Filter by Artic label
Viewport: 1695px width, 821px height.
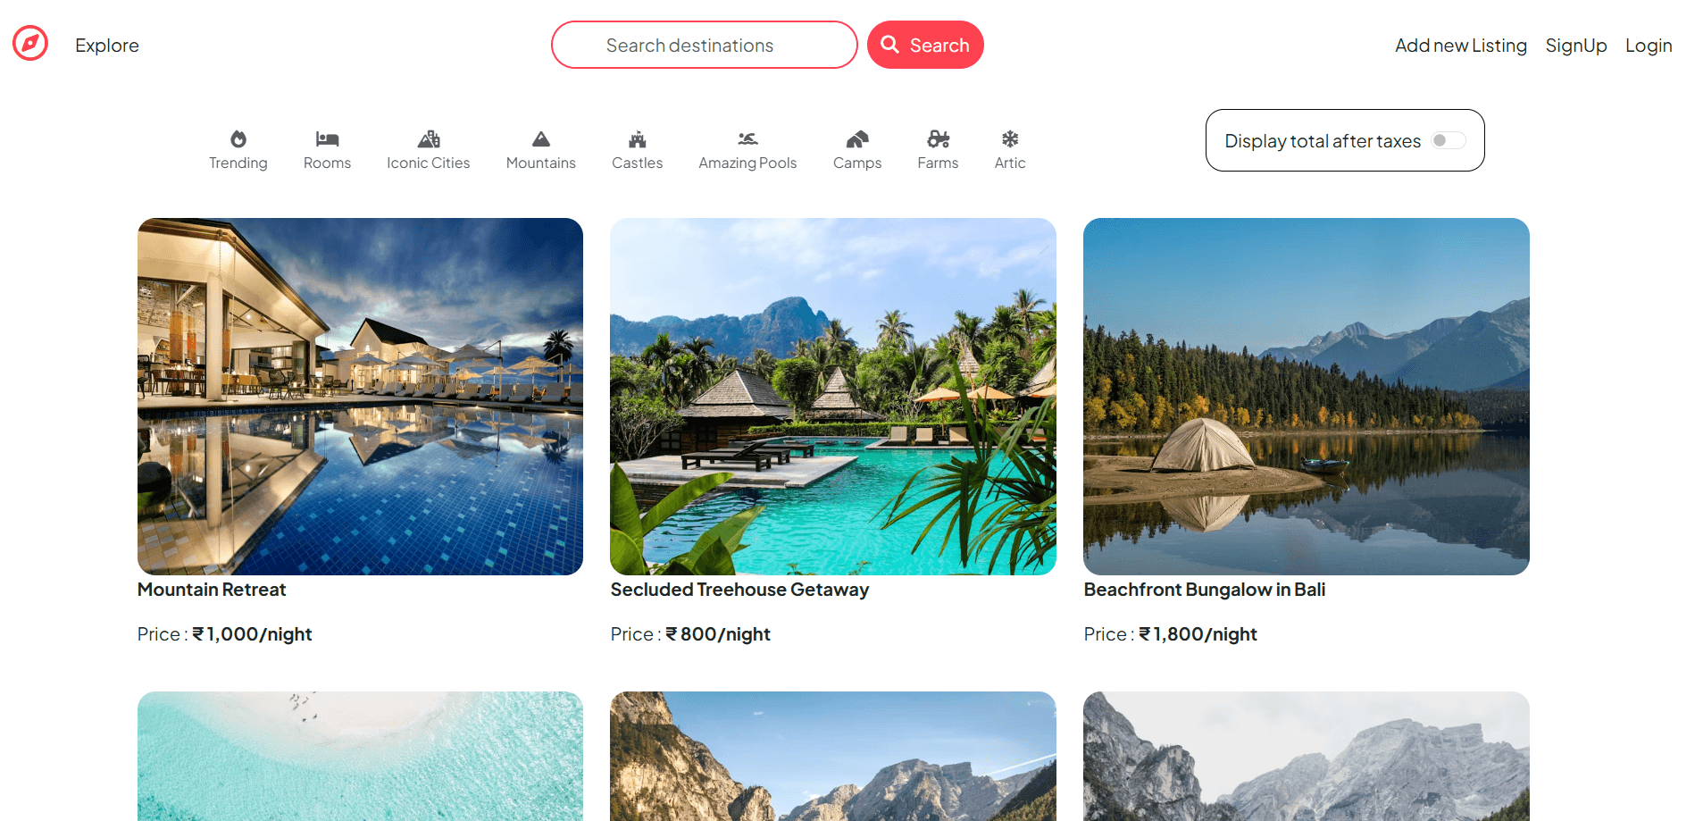tap(1010, 163)
